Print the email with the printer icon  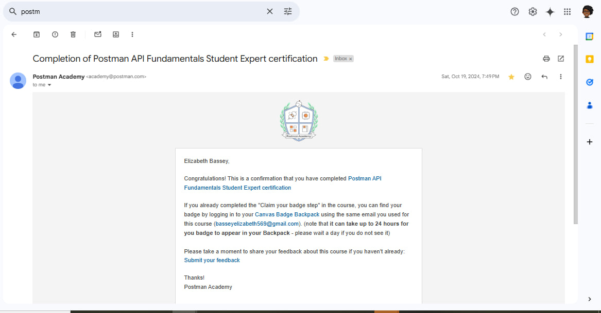pyautogui.click(x=546, y=59)
